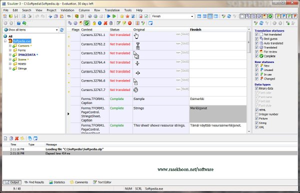Click the red X icon in grid toolbar
Image resolution: width=300 pixels, height=193 pixels.
coord(105,23)
